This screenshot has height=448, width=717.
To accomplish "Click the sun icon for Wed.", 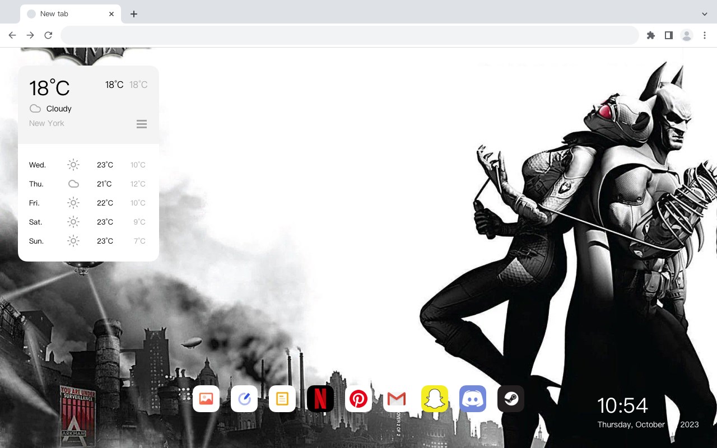I will [x=73, y=165].
